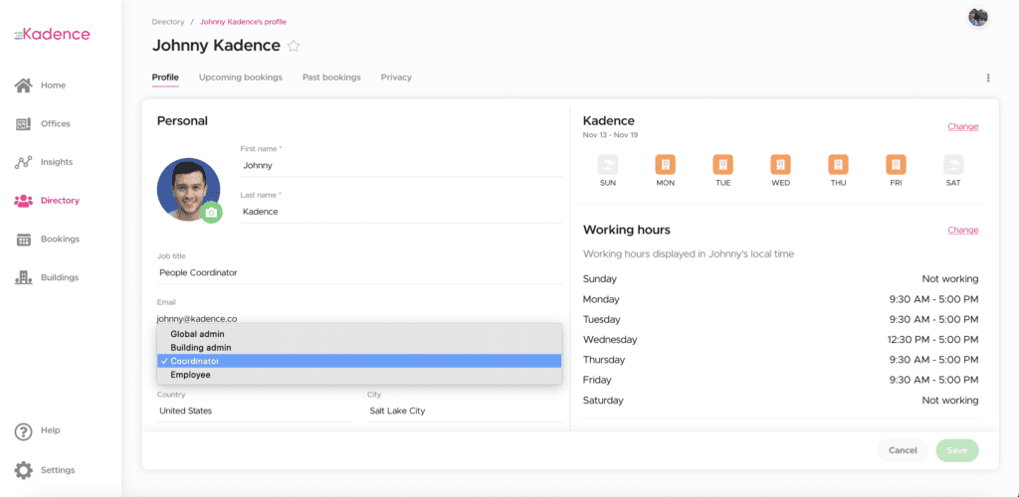The height and width of the screenshot is (497, 1019).
Task: Click Change link for Kadence week
Action: click(963, 126)
